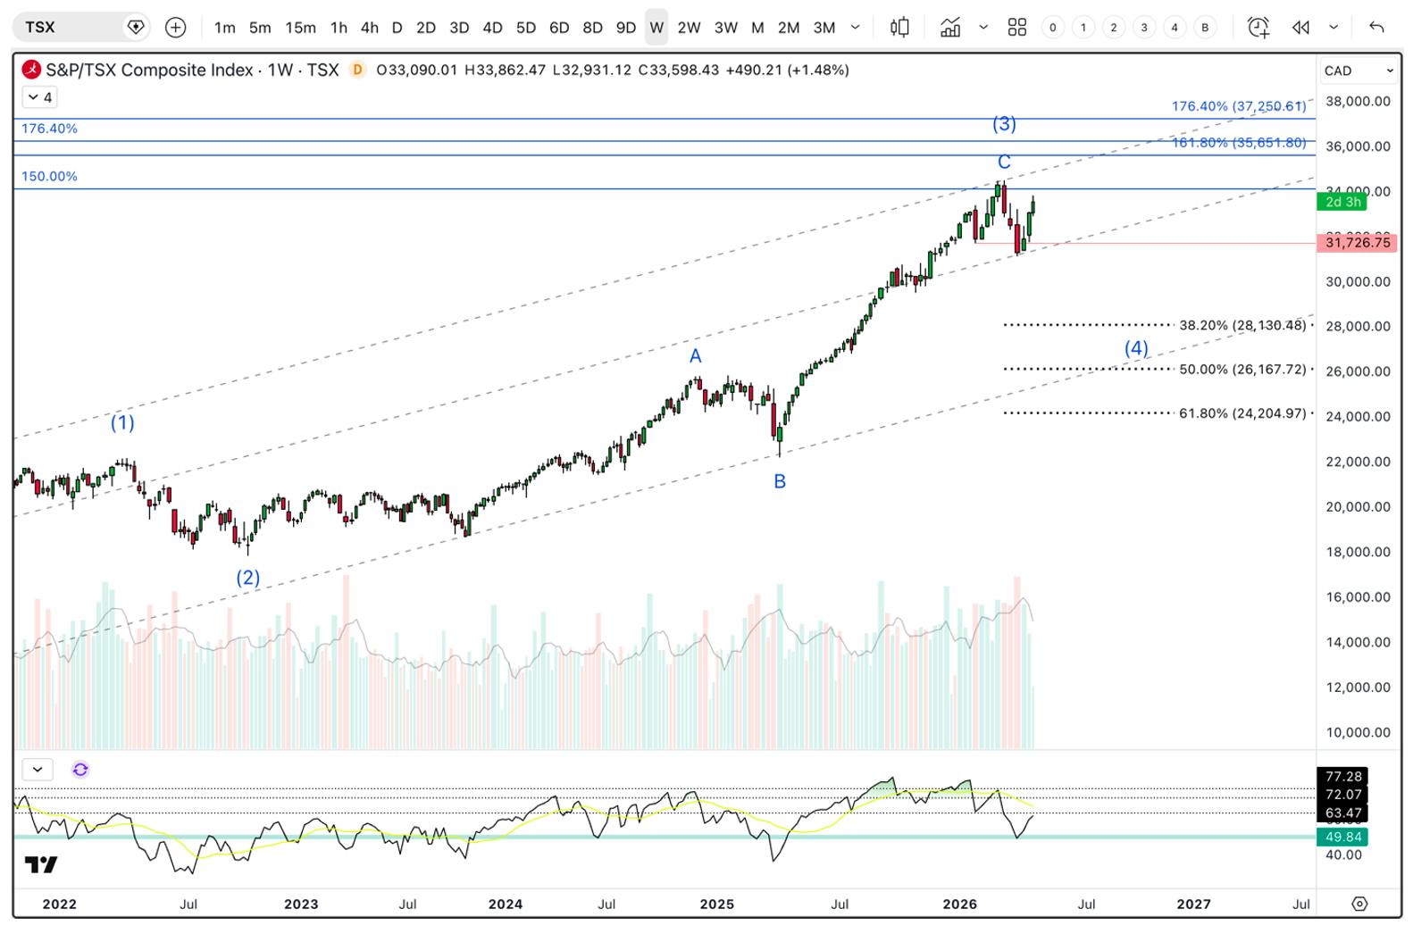Click the 2d 3h countdown price label
This screenshot has height=925, width=1413.
1342,202
